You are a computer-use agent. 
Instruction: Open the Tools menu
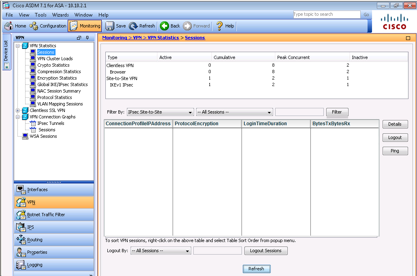pos(41,15)
